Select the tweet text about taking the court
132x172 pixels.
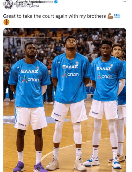pyautogui.click(x=55, y=16)
